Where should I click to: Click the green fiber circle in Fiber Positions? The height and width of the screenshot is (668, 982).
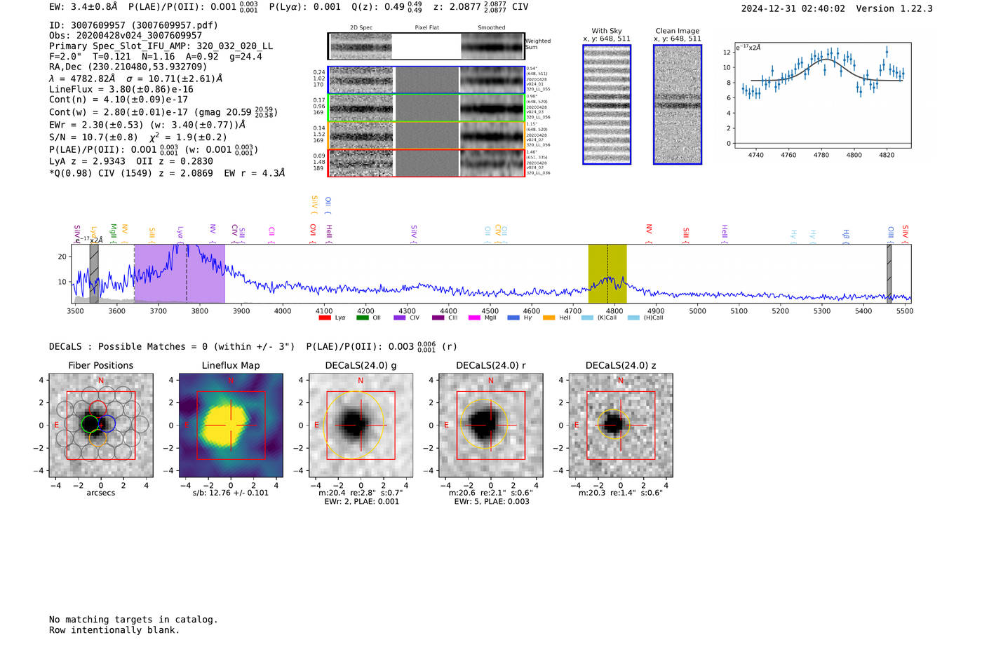pyautogui.click(x=90, y=424)
